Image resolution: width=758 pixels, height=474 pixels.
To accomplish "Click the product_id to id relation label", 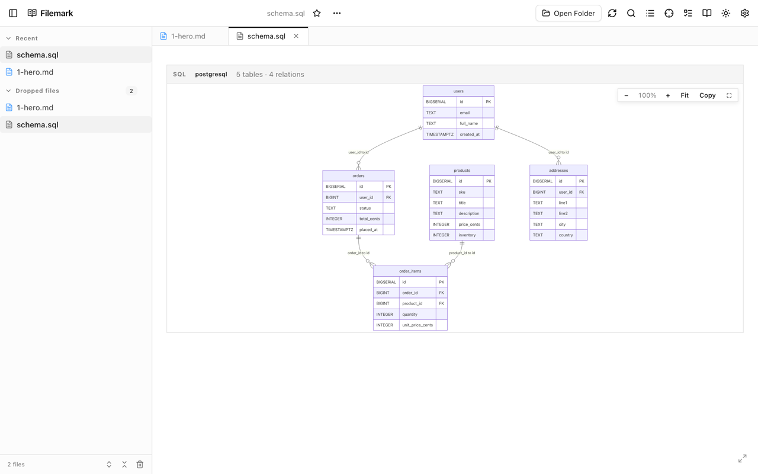I will pyautogui.click(x=462, y=253).
